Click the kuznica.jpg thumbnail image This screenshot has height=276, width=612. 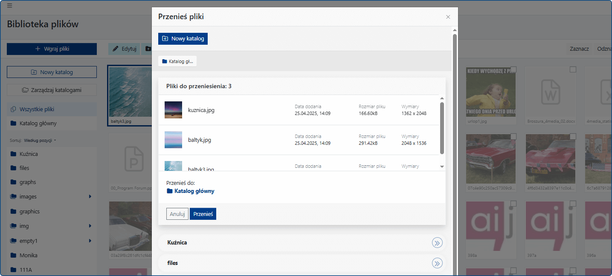(173, 110)
